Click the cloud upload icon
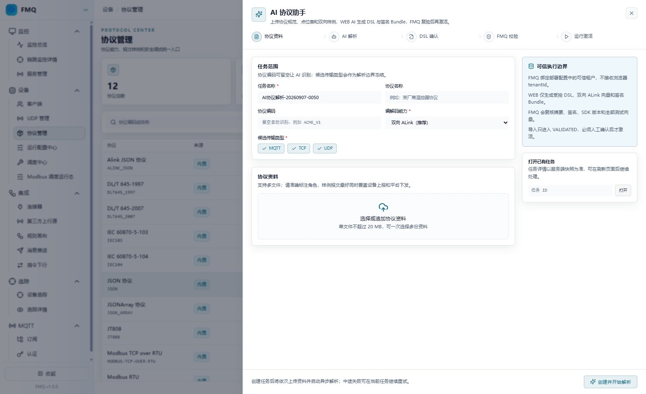646x394 pixels. point(383,207)
